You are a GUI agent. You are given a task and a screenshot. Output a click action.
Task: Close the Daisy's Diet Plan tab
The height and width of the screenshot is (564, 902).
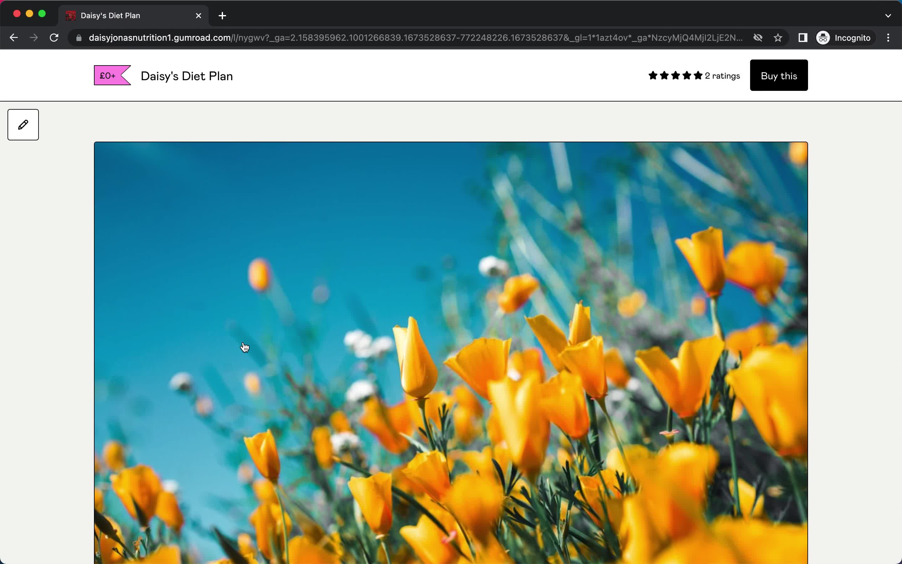click(198, 16)
